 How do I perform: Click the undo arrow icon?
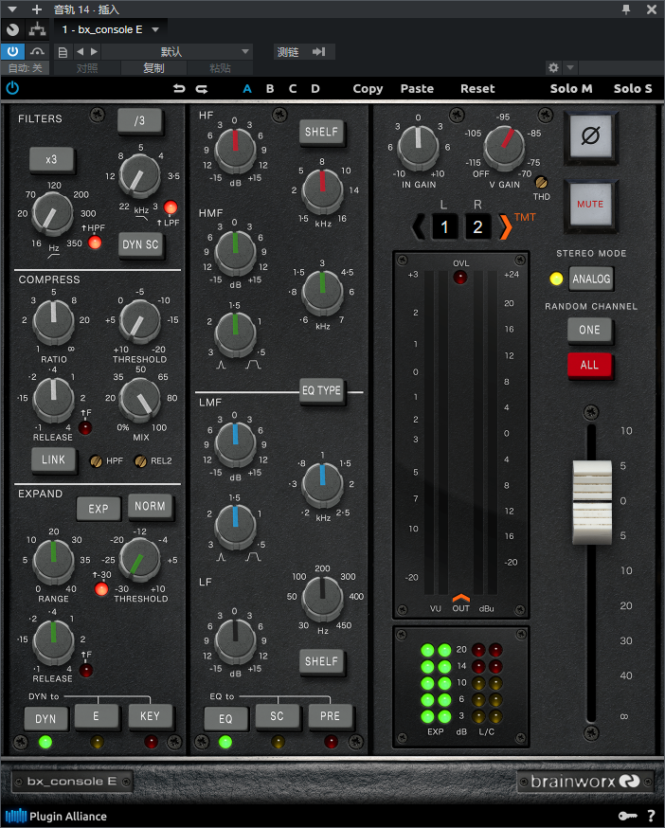[x=179, y=89]
